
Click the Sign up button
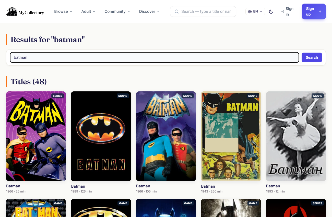click(314, 11)
